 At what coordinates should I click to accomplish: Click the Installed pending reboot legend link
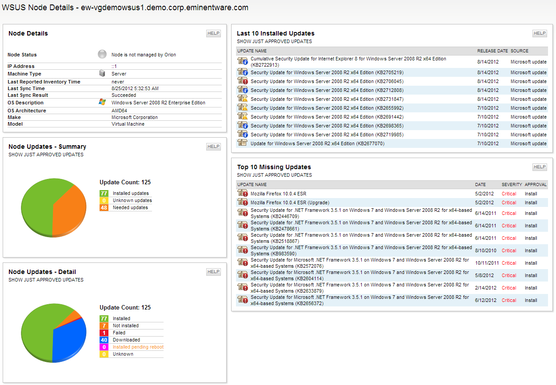[x=138, y=347]
